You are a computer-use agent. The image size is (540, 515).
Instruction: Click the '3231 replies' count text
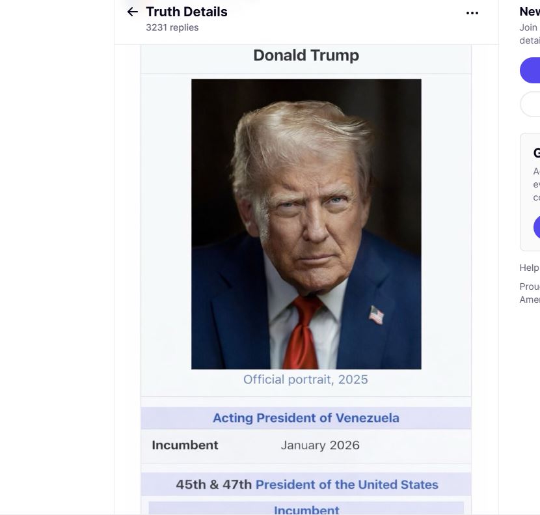[172, 27]
